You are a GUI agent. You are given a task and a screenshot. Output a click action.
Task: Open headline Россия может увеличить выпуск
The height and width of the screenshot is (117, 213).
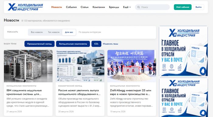[x=79, y=92]
